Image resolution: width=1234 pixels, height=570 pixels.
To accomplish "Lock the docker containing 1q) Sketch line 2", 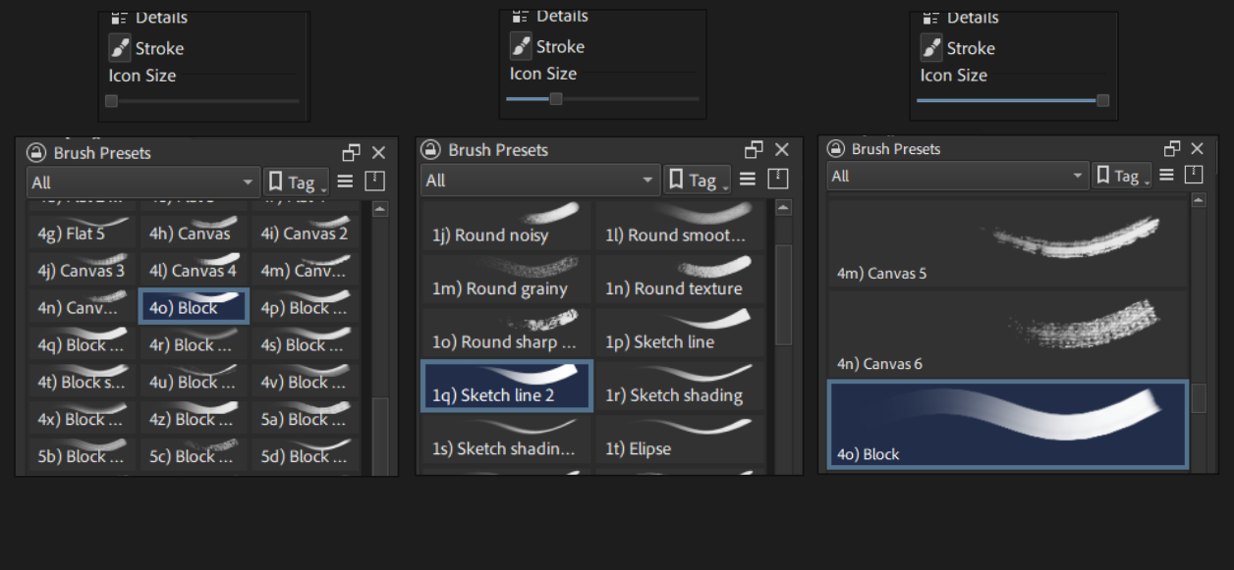I will [430, 150].
